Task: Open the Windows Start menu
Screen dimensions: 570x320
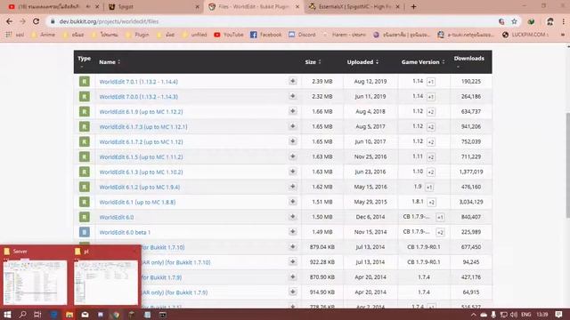Action: [x=7, y=314]
